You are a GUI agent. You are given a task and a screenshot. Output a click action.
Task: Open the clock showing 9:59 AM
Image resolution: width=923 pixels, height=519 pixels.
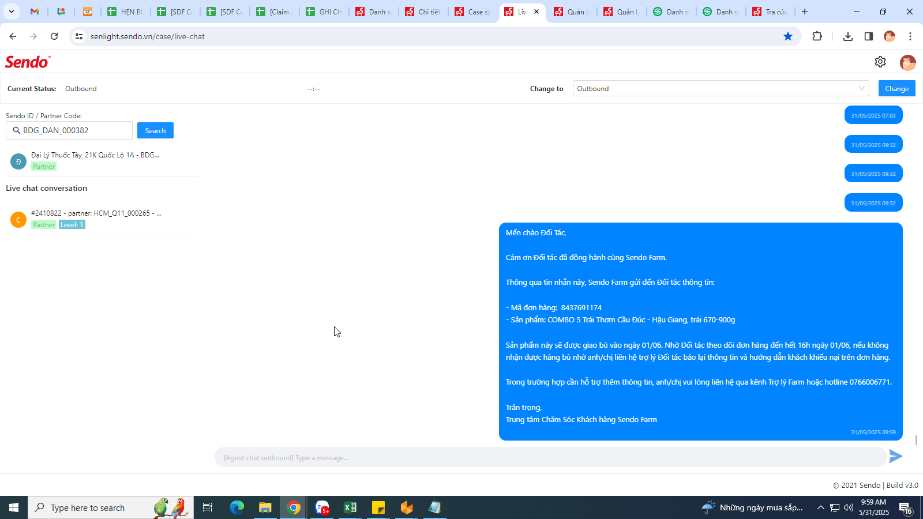point(873,507)
